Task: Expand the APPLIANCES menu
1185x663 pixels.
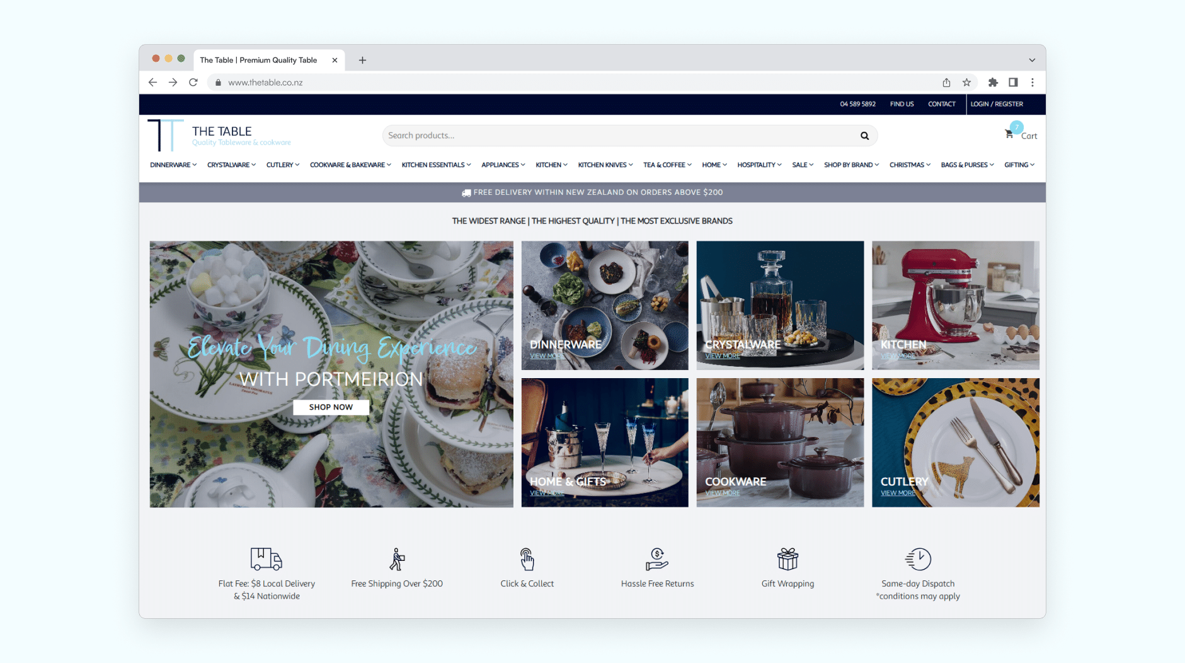Action: click(503, 165)
